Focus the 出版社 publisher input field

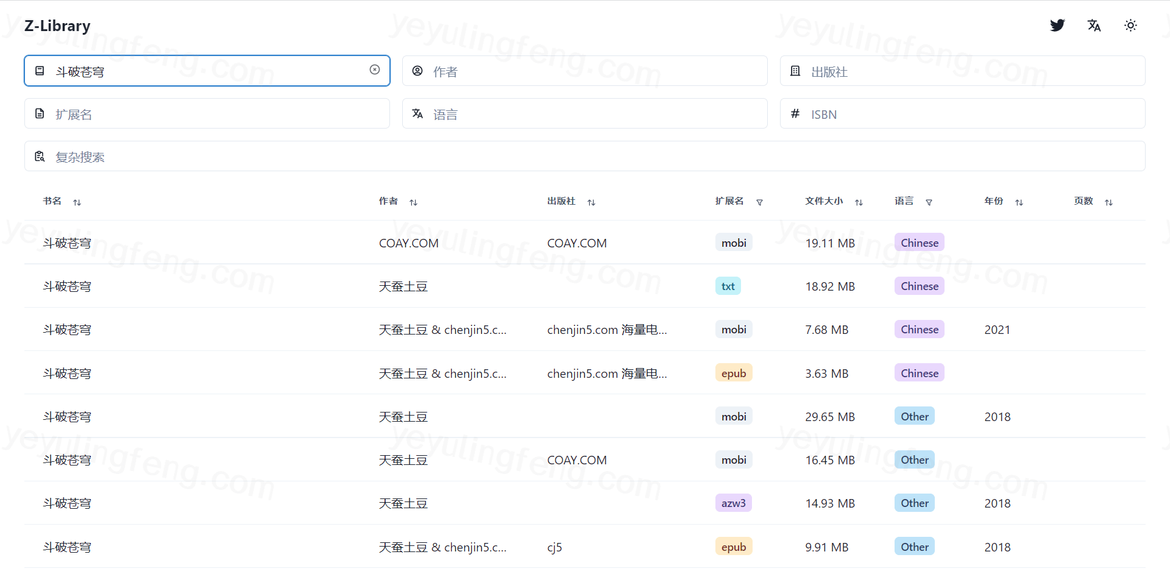pos(963,71)
